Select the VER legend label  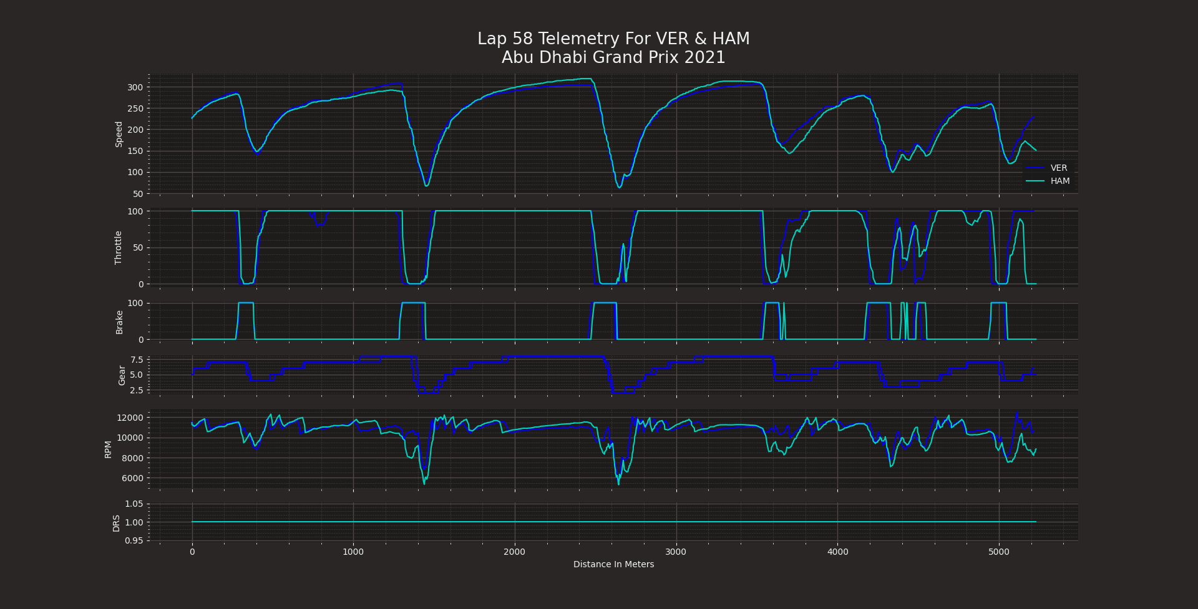click(1059, 168)
